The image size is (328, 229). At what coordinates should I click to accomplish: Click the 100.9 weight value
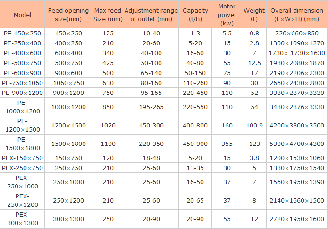[254, 126]
